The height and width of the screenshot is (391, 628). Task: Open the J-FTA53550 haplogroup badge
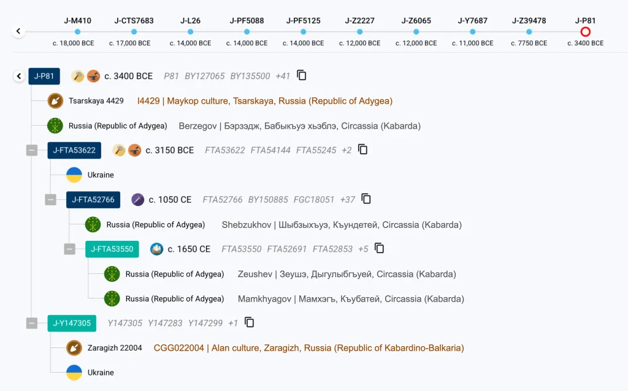pyautogui.click(x=112, y=249)
